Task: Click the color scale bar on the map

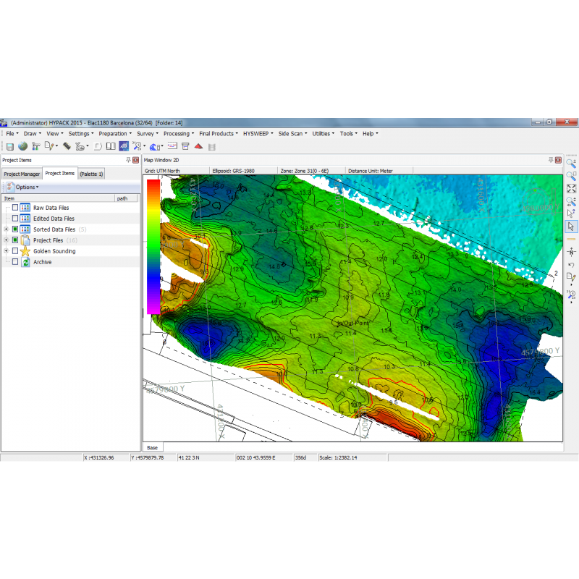Action: (151, 246)
